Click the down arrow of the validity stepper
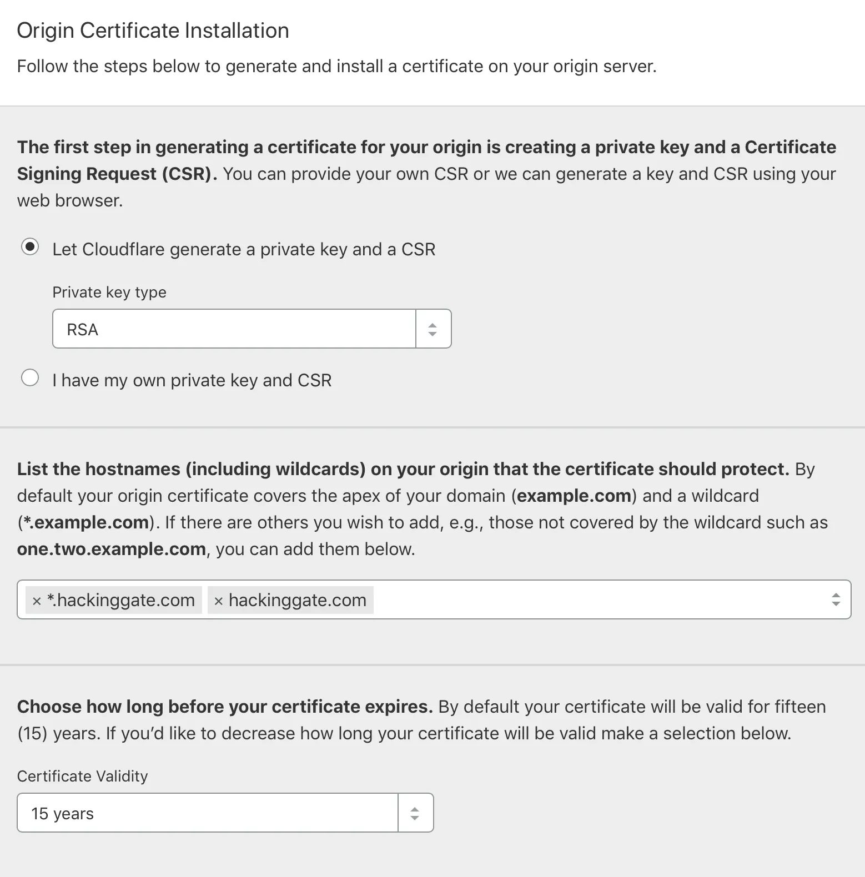Viewport: 865px width, 877px height. pos(415,817)
